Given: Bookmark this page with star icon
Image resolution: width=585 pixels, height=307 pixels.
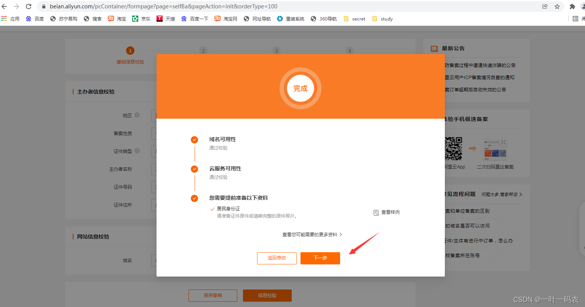Looking at the screenshot, I should click(x=557, y=6).
